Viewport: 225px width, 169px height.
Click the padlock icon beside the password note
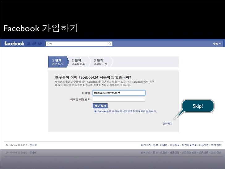[96, 111]
